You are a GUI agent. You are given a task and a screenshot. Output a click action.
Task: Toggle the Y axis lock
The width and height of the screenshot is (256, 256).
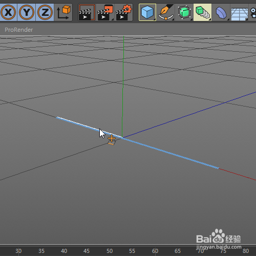click(27, 12)
